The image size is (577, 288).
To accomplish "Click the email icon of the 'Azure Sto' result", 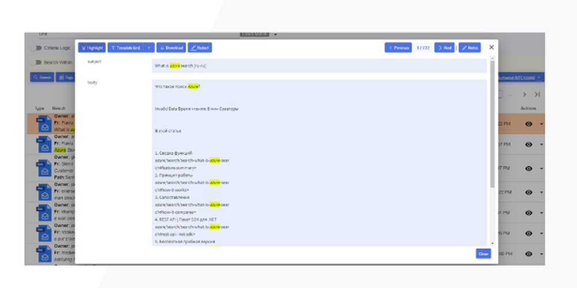I will click(44, 144).
